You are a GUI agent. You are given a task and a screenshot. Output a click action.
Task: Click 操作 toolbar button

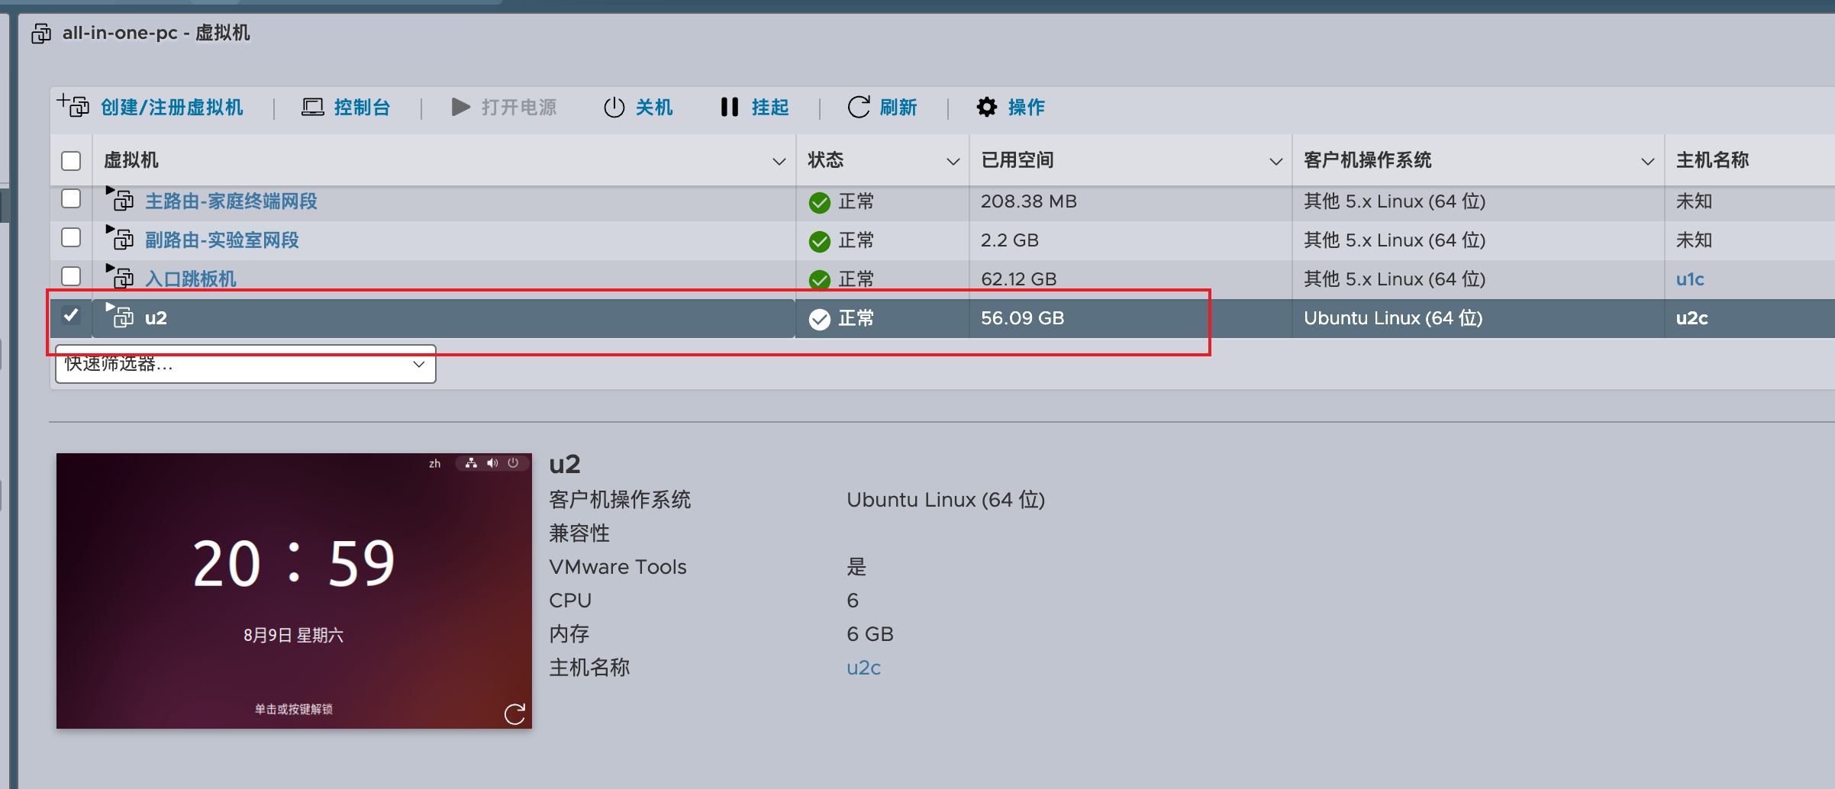click(x=1011, y=107)
